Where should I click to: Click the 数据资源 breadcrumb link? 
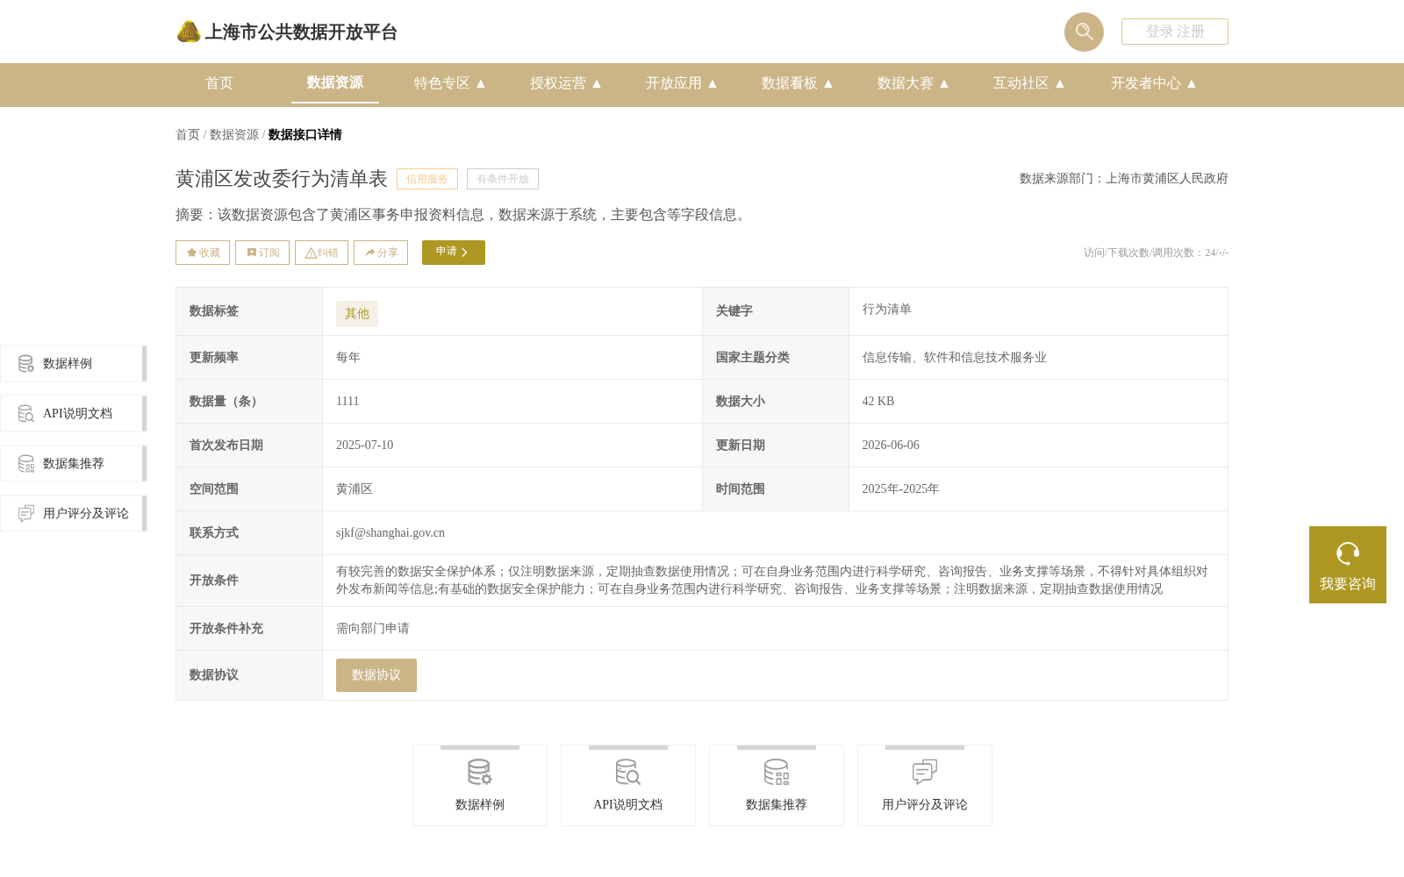point(234,134)
